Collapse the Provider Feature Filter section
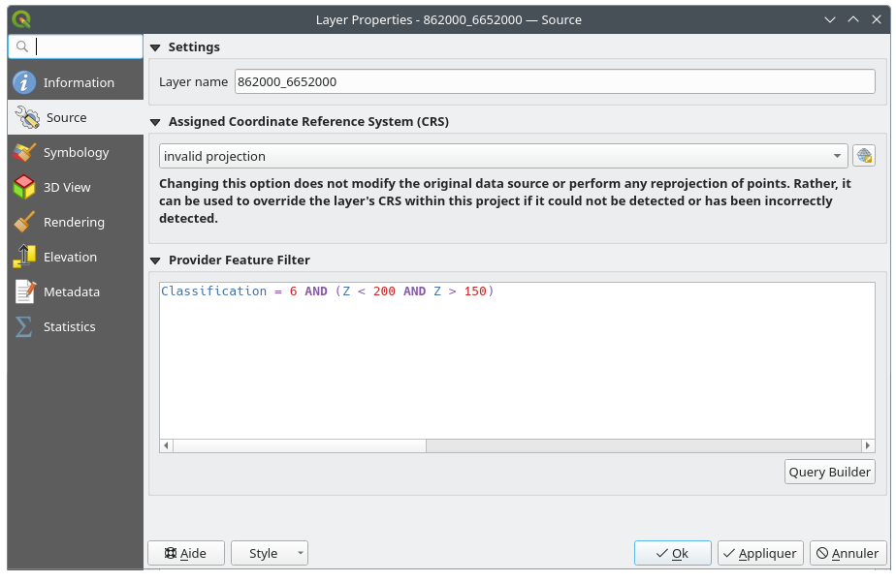The image size is (896, 582). [x=155, y=260]
